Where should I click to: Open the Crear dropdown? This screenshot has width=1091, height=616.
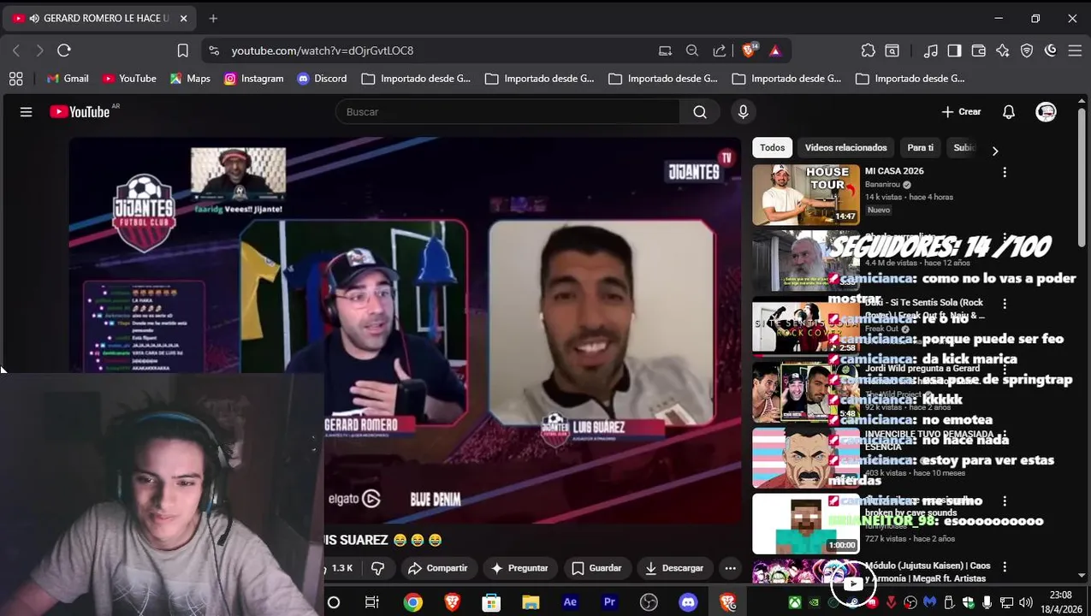click(962, 112)
